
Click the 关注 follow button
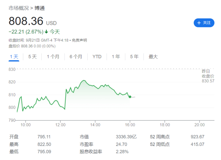[x=203, y=23]
